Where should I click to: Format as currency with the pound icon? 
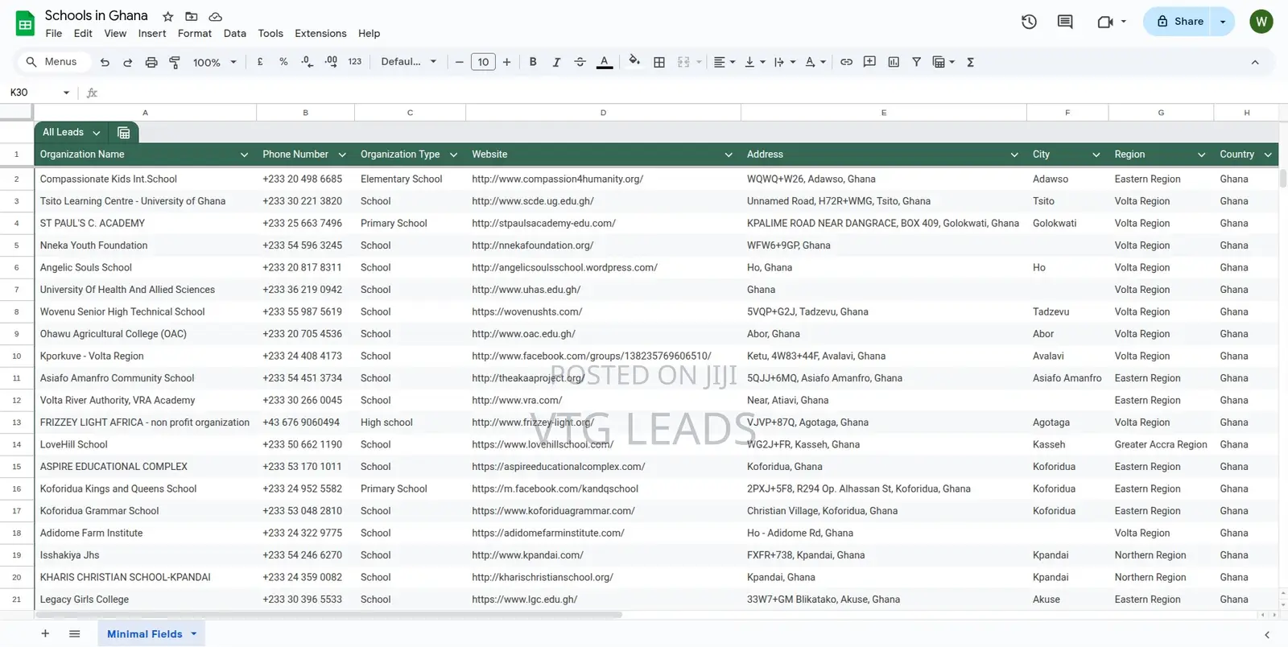(x=260, y=62)
